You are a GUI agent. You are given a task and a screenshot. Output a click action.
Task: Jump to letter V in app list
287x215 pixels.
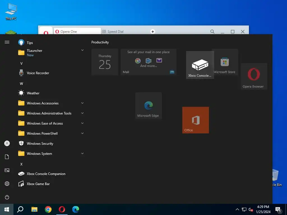pyautogui.click(x=21, y=64)
